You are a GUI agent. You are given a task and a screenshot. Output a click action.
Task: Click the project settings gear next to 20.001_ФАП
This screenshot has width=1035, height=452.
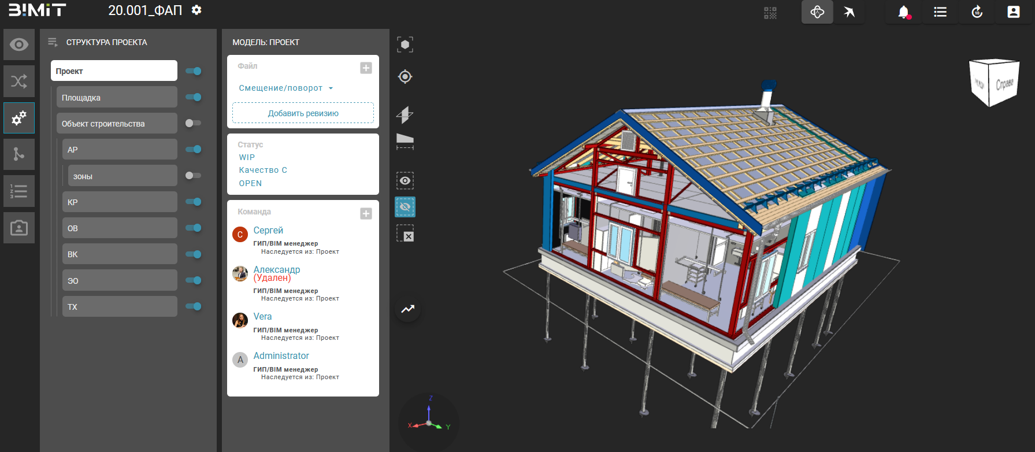click(x=196, y=10)
